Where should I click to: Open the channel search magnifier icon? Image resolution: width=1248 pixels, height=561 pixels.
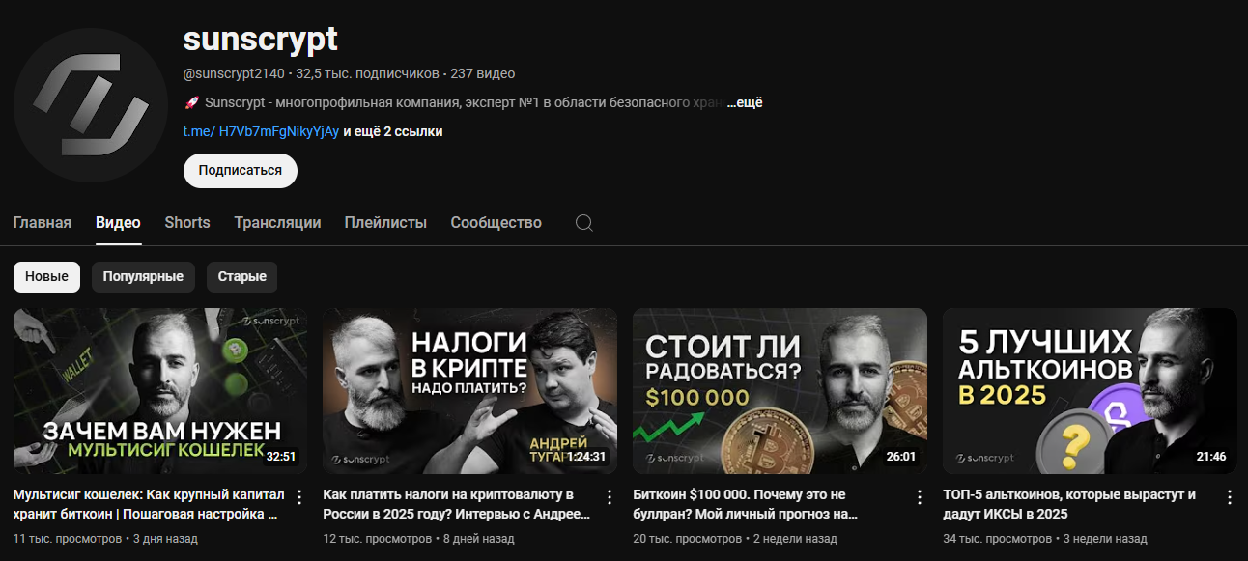coord(583,223)
